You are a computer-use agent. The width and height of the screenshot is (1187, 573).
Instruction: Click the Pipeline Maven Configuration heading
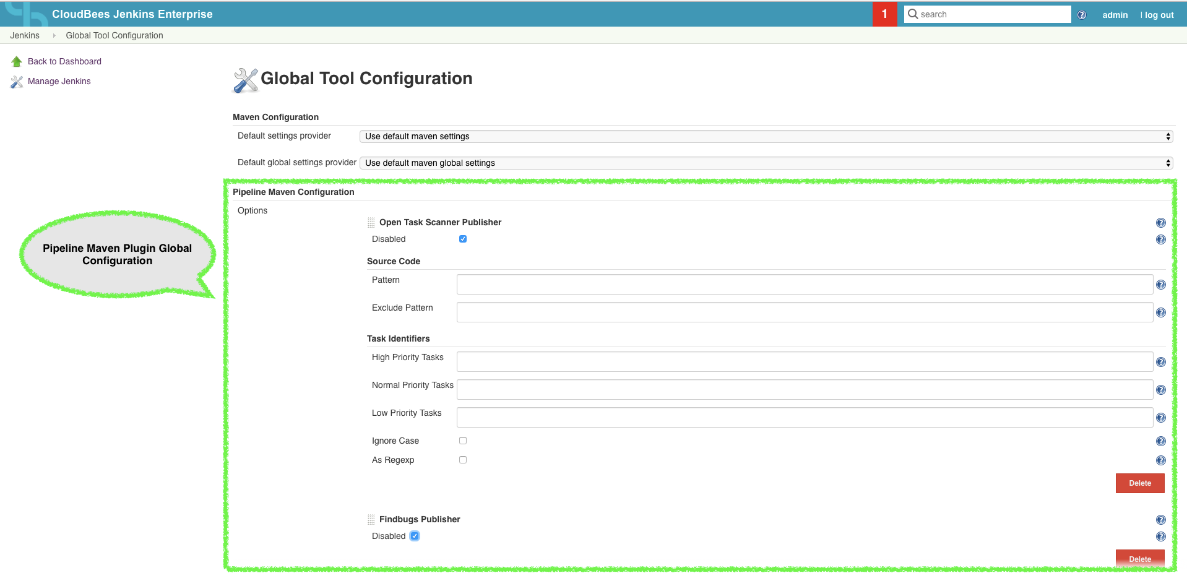coord(293,192)
